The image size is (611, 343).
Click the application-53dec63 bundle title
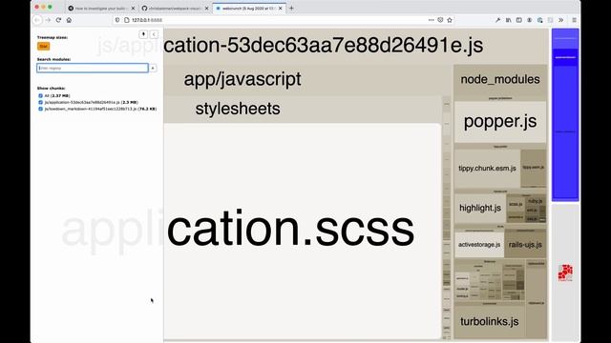click(x=324, y=46)
